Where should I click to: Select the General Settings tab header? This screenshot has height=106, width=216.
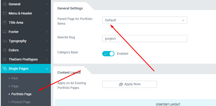pos(70,8)
